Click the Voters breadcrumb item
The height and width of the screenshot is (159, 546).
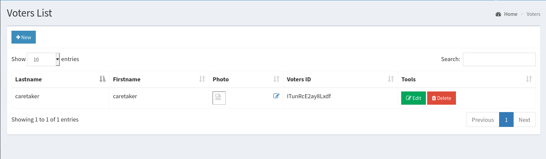pyautogui.click(x=533, y=14)
